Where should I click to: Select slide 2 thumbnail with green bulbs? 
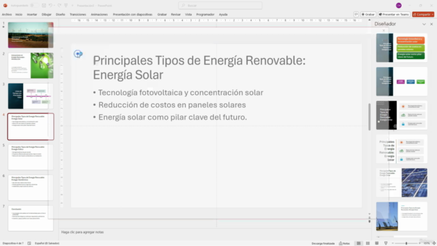(x=31, y=66)
